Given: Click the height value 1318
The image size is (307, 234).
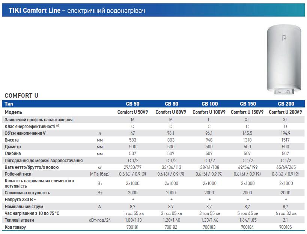Looking at the screenshot, I should (247, 140).
